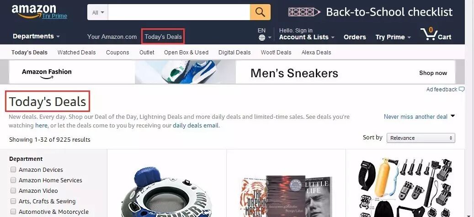Check the Amazon Video checkbox
474x217 pixels.
(13, 191)
